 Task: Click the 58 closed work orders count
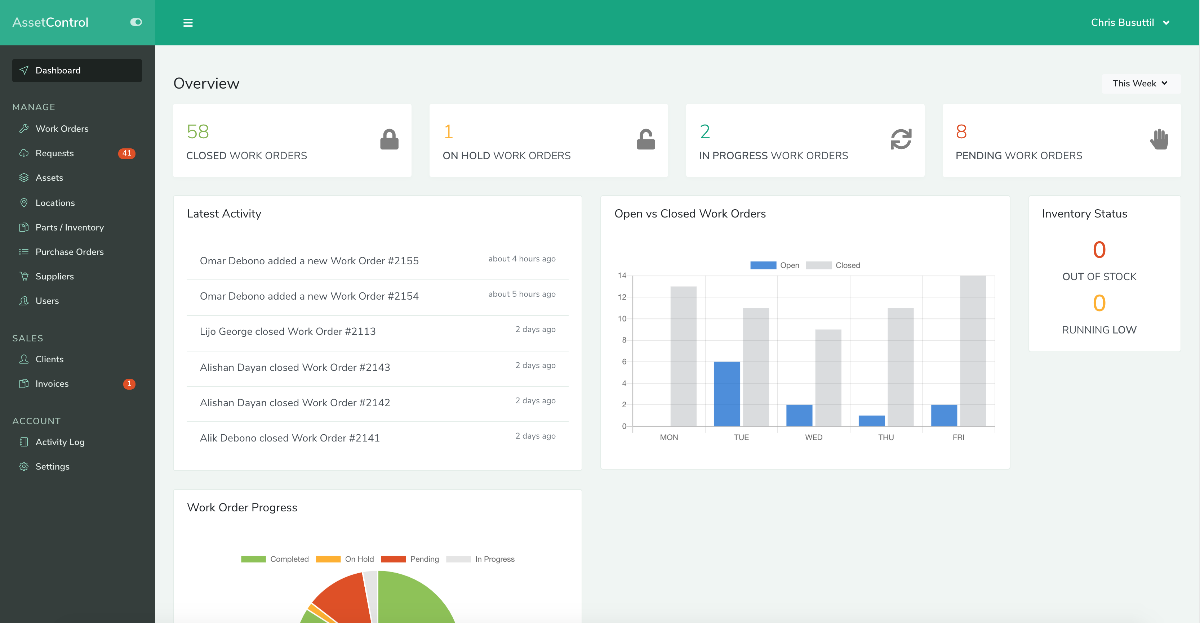pyautogui.click(x=197, y=132)
